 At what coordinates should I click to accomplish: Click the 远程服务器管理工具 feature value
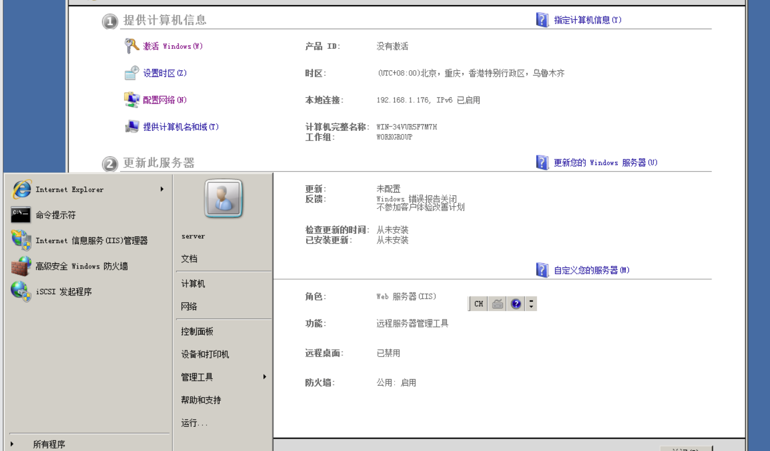tap(412, 324)
